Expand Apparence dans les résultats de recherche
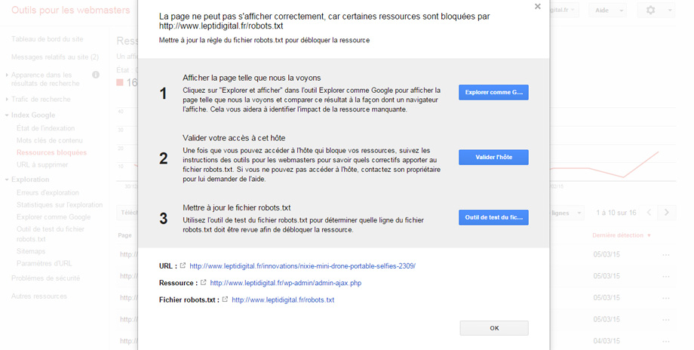 click(45, 78)
